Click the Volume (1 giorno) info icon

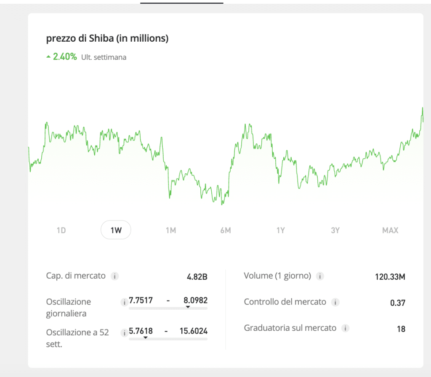click(320, 276)
